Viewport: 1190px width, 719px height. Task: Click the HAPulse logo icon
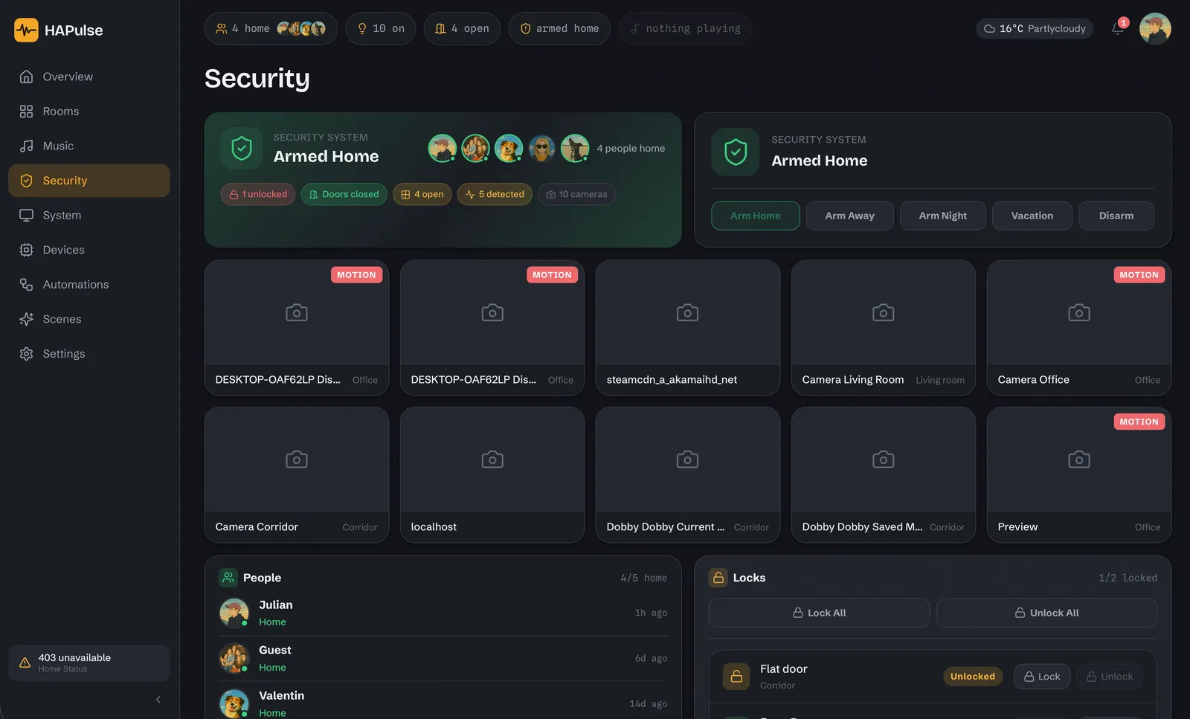26,30
